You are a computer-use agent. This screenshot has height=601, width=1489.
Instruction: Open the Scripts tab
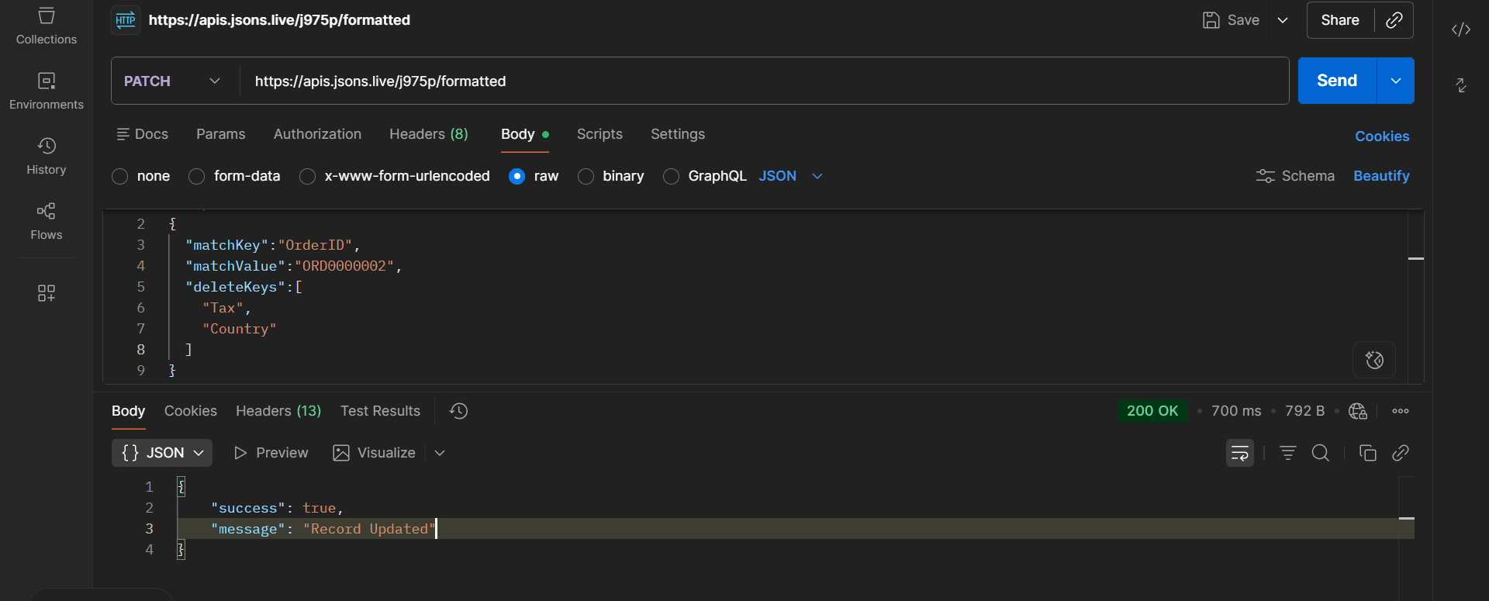point(599,134)
